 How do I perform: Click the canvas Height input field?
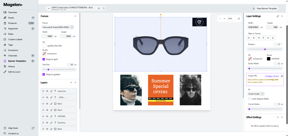click(66, 36)
